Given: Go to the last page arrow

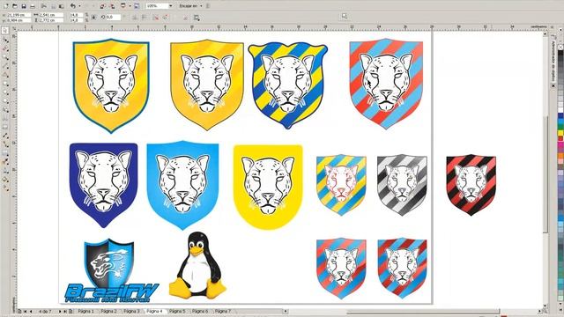Looking at the screenshot, I should click(x=65, y=311).
